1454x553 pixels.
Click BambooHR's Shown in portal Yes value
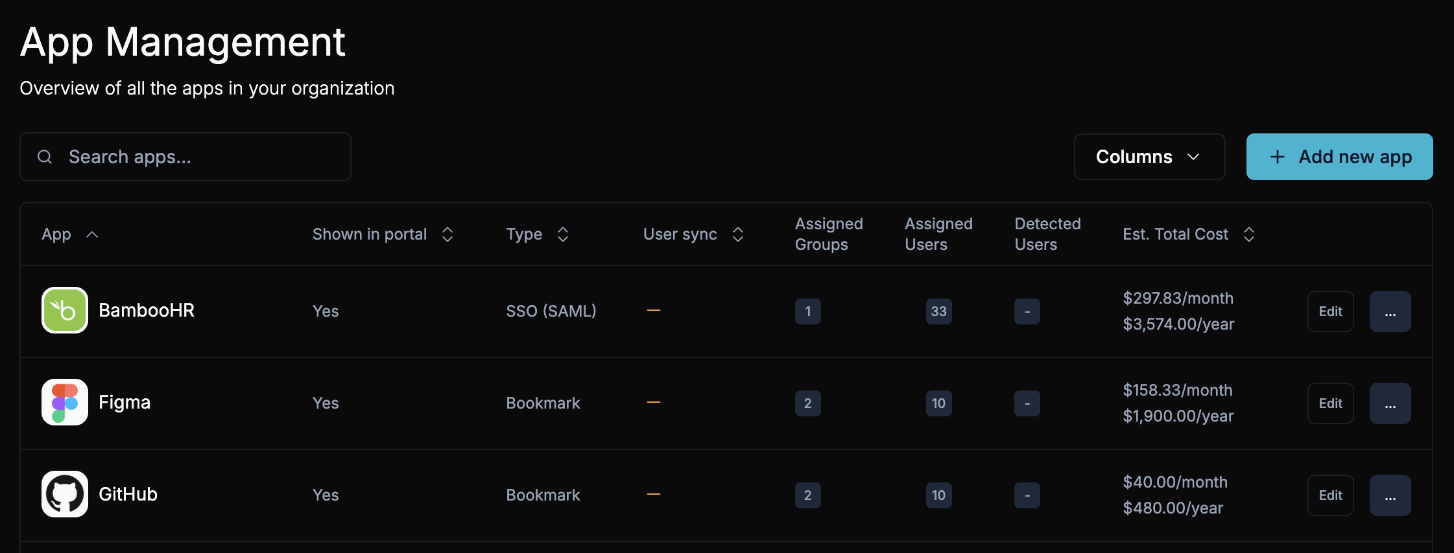point(326,311)
